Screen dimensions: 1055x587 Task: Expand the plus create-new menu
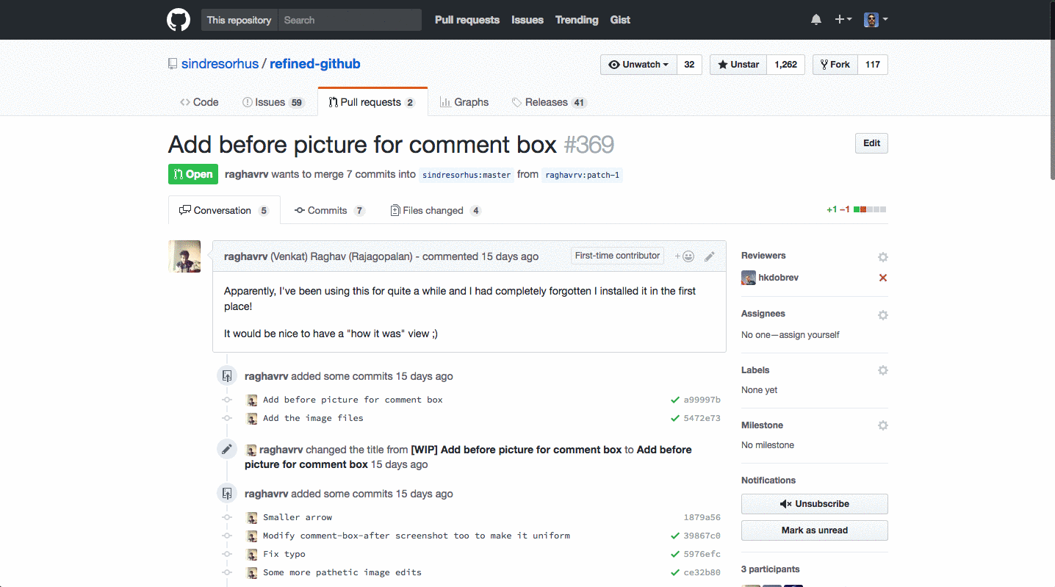coord(843,20)
